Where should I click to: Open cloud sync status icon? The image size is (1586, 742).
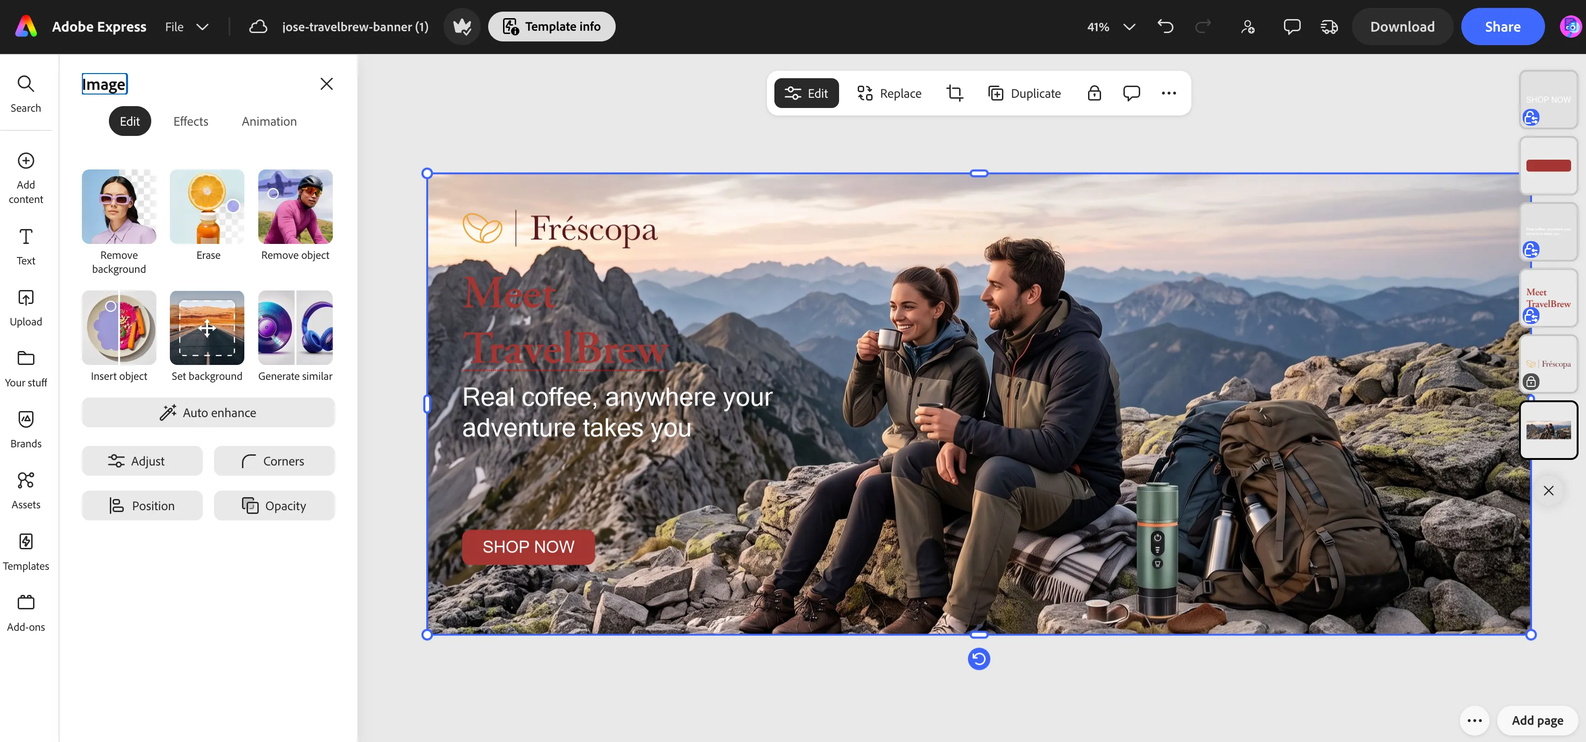tap(258, 27)
